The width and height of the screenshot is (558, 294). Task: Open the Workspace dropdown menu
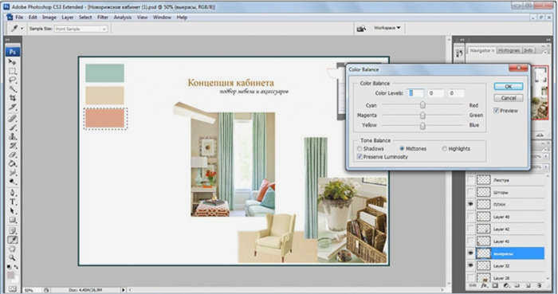[x=387, y=28]
